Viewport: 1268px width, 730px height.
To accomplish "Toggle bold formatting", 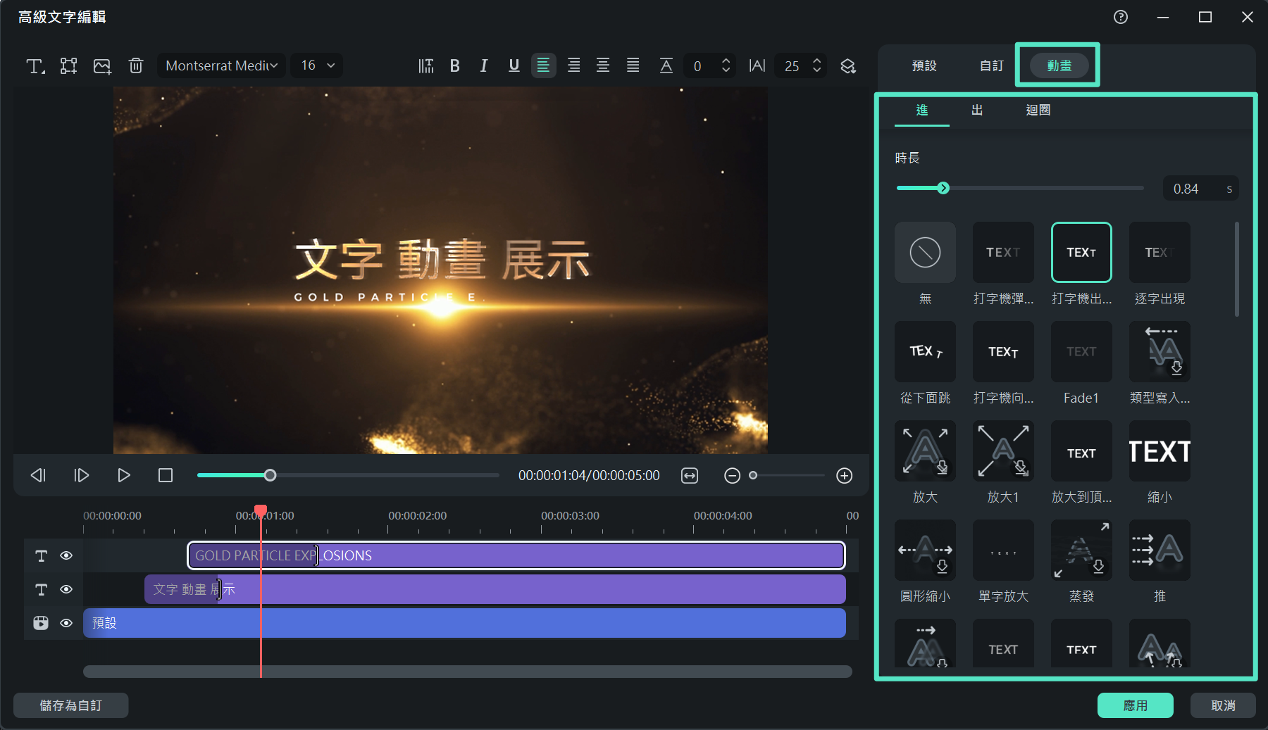I will (455, 66).
